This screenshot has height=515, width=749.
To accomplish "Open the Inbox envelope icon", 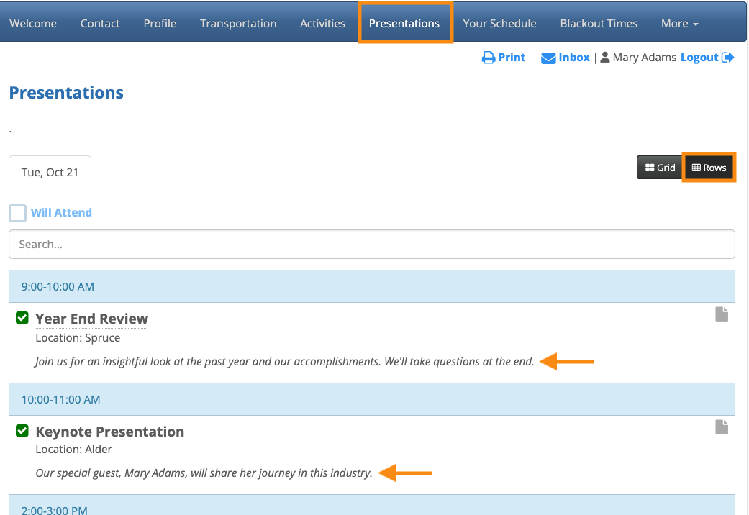I will (x=548, y=58).
